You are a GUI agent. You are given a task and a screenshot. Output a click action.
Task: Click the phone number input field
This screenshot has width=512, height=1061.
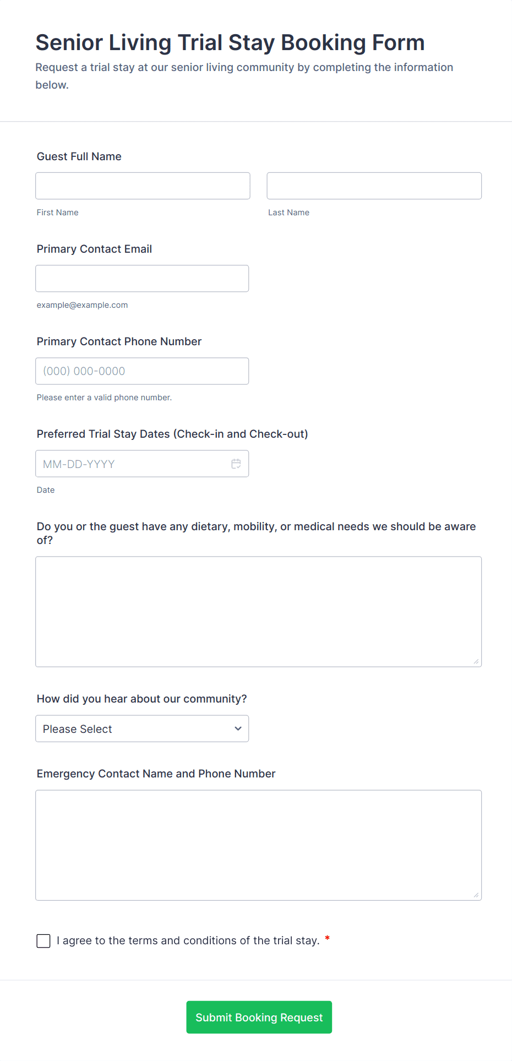click(142, 371)
